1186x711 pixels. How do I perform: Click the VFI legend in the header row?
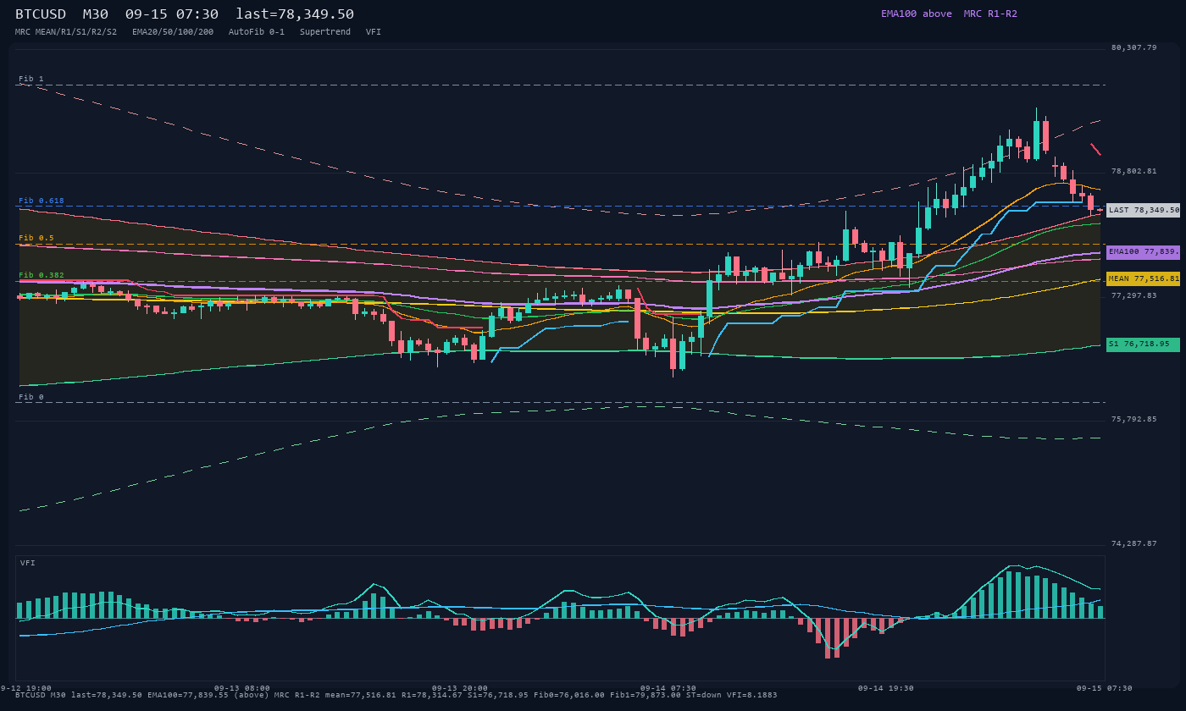pos(374,31)
